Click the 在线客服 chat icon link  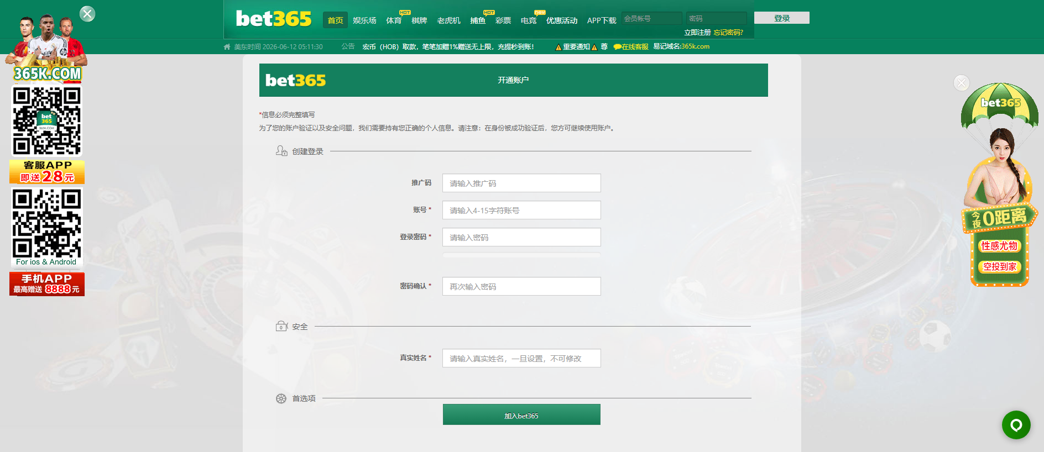(631, 47)
